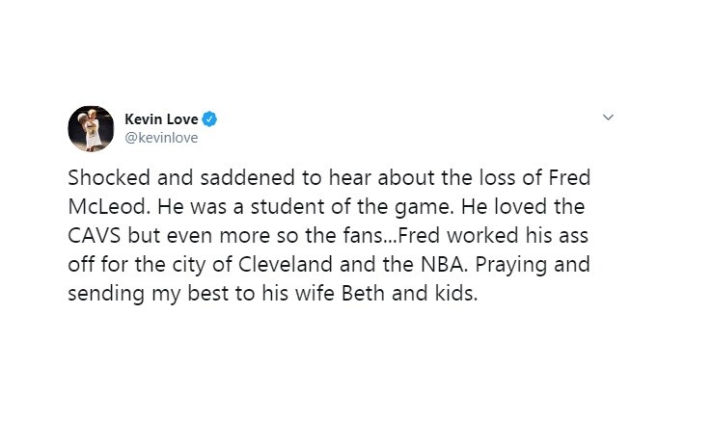Click the blue verified badge icon
712x445 pixels.
[x=209, y=119]
